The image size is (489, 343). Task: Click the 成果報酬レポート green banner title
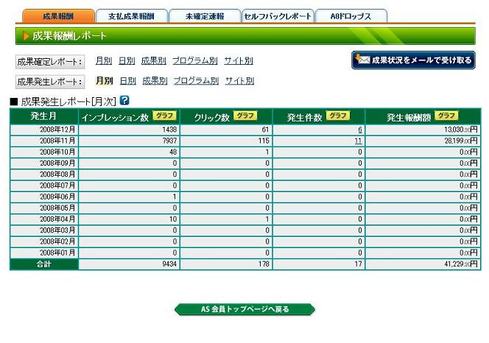click(69, 36)
